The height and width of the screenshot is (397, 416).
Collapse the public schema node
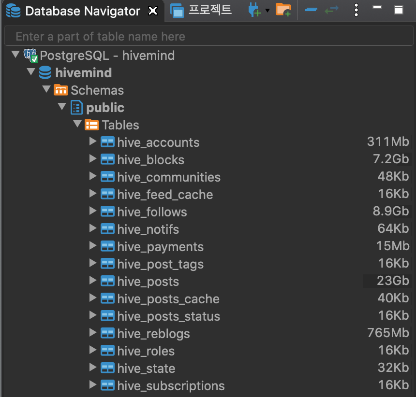(x=62, y=106)
